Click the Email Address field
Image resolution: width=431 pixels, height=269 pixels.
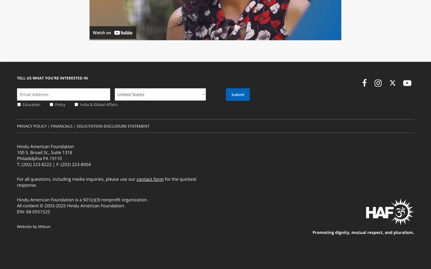tap(64, 94)
